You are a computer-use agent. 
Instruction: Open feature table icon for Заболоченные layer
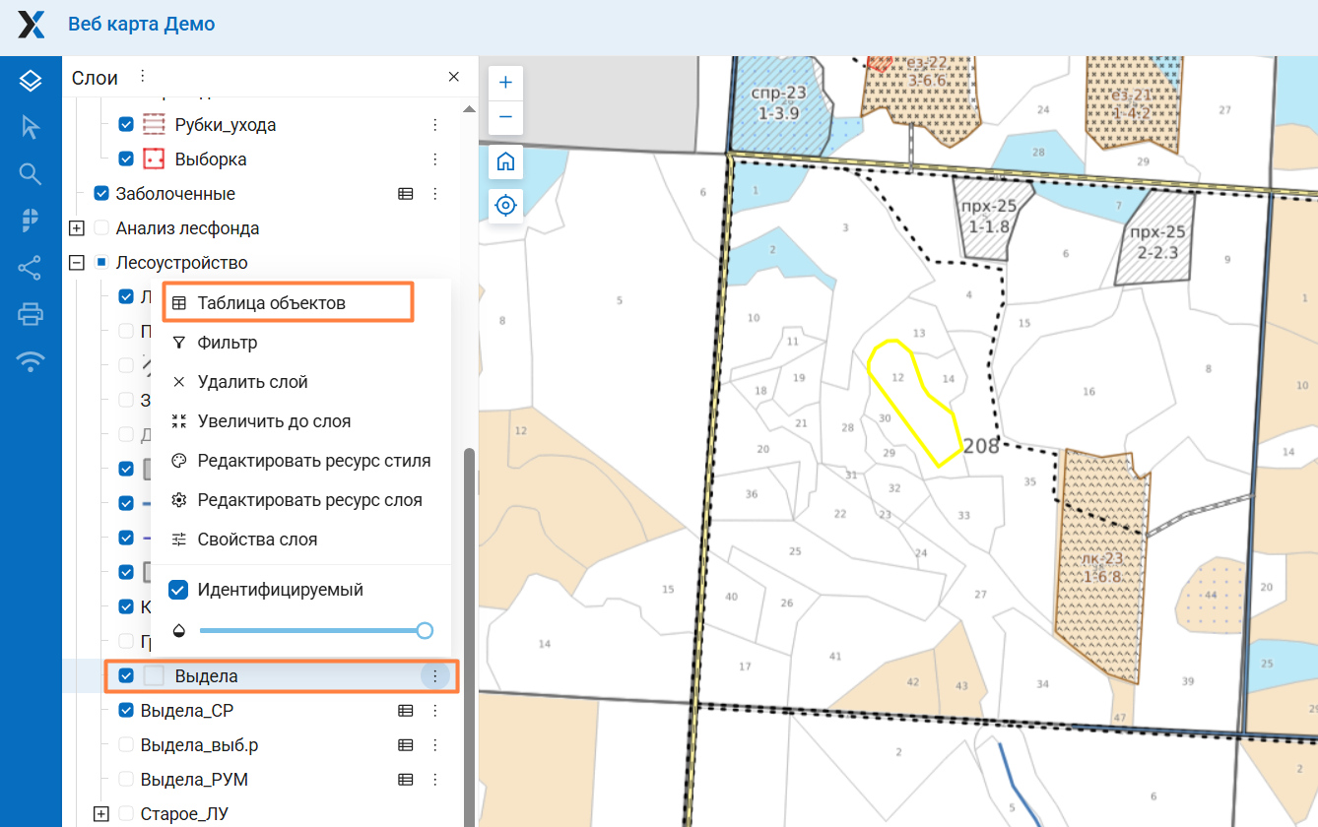tap(405, 194)
